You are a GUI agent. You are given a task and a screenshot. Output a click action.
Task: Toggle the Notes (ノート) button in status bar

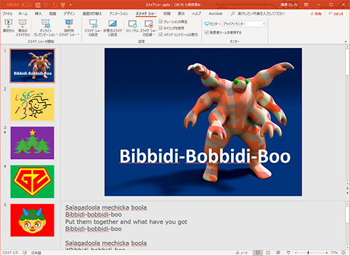pos(242,253)
